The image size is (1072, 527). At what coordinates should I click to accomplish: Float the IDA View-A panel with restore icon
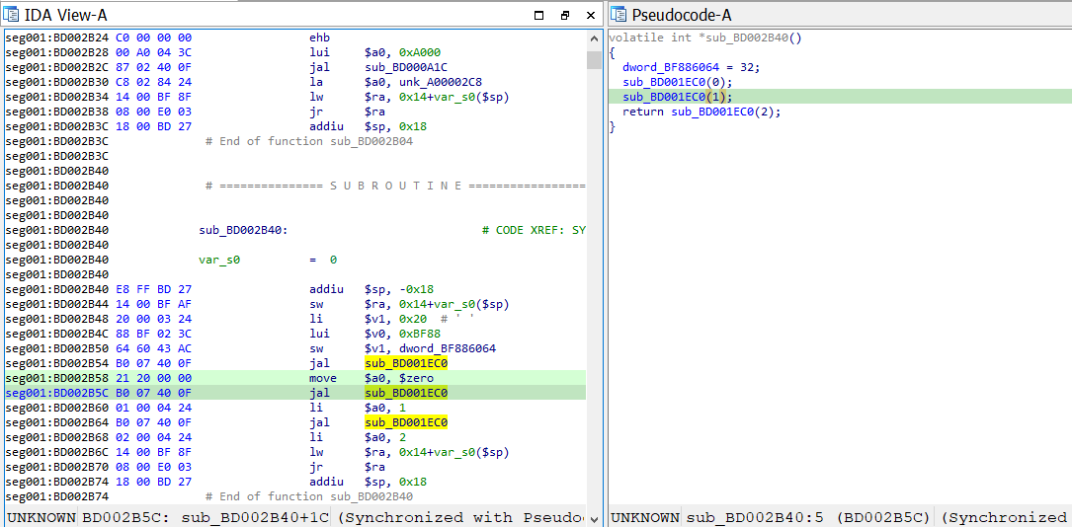[x=565, y=15]
